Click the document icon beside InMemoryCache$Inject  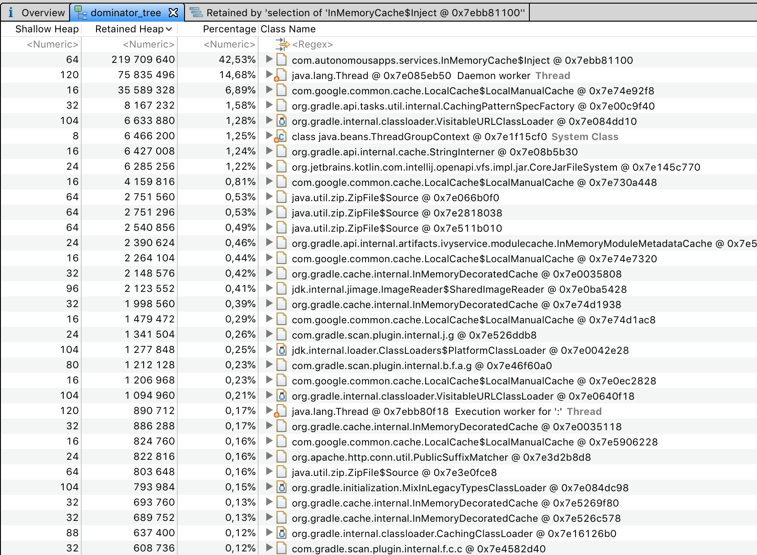point(282,60)
